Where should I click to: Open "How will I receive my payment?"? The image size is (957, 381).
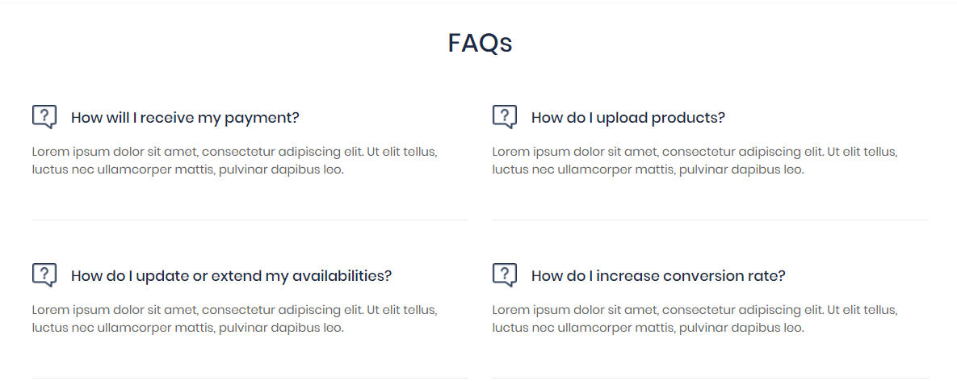[x=185, y=118]
